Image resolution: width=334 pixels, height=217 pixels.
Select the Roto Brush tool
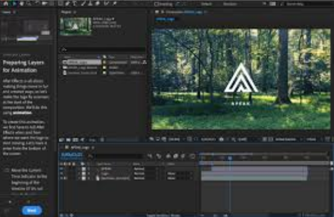tap(106, 4)
